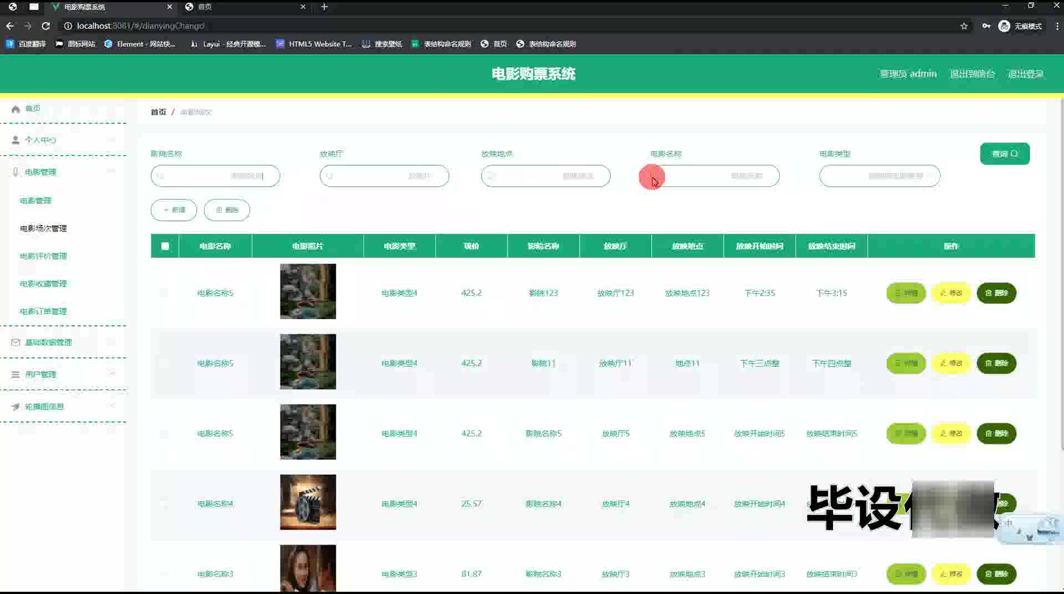1064x594 pixels.
Task: Open the HTML5 Website bookmark
Action: click(x=314, y=44)
